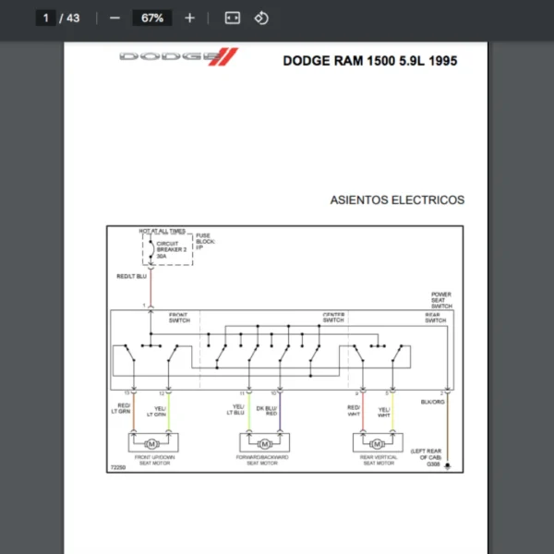Click the DODGE RAM 1500 5.9L 1995 title
This screenshot has width=554, height=554.
[x=369, y=62]
